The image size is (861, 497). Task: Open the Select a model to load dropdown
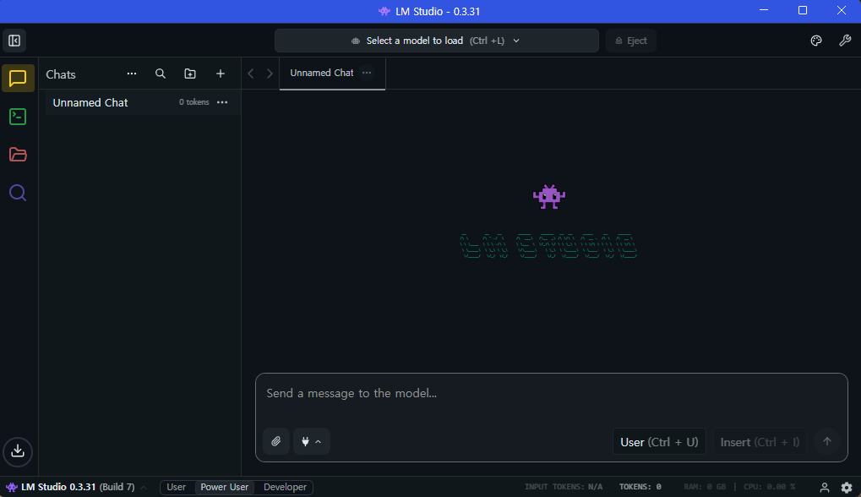click(436, 41)
